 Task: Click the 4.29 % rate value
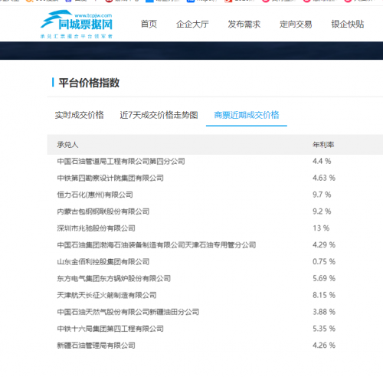tap(324, 245)
